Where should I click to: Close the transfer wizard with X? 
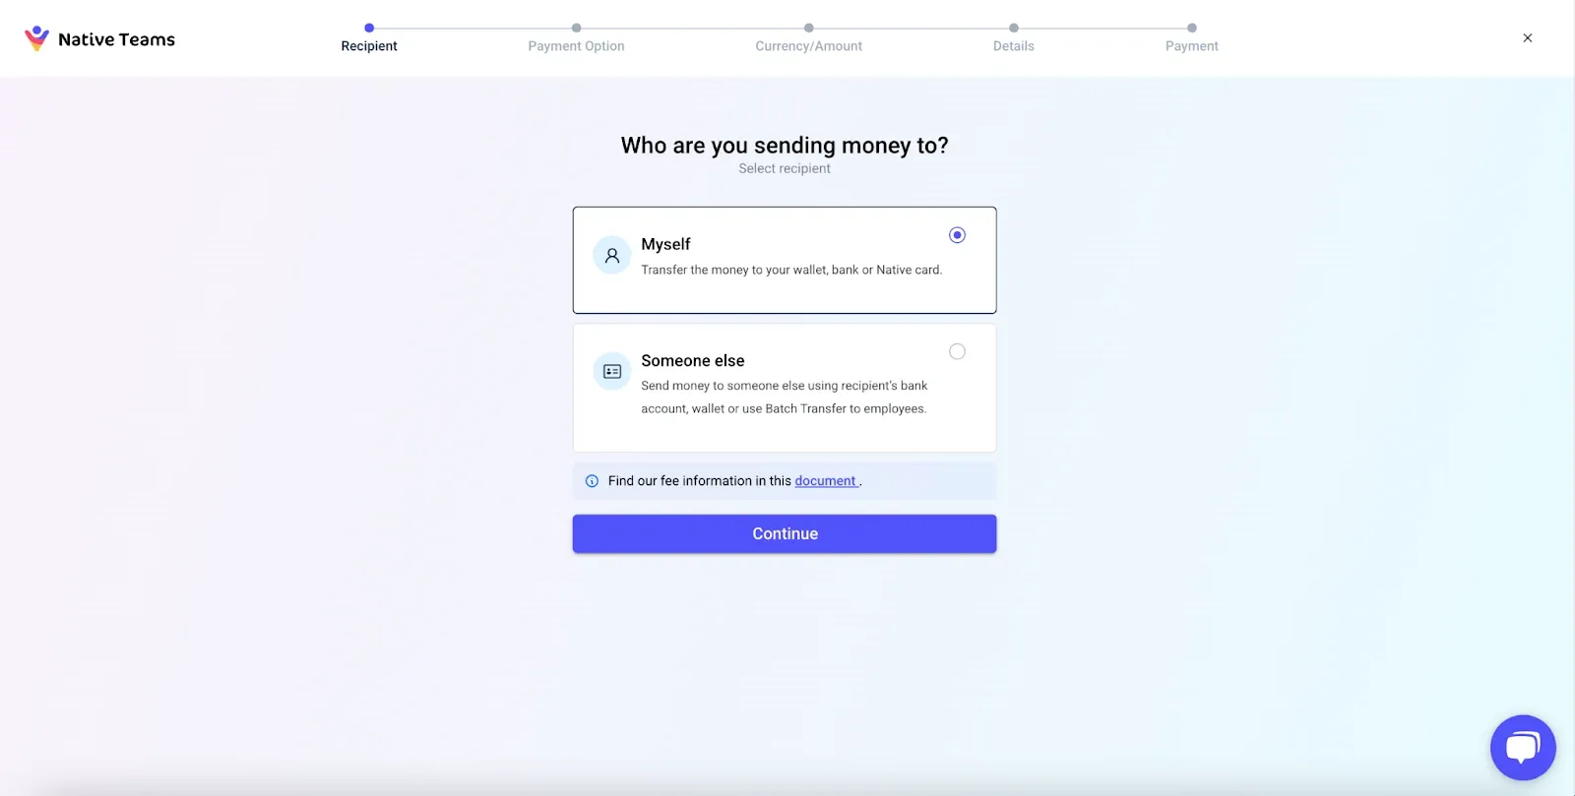click(x=1528, y=38)
